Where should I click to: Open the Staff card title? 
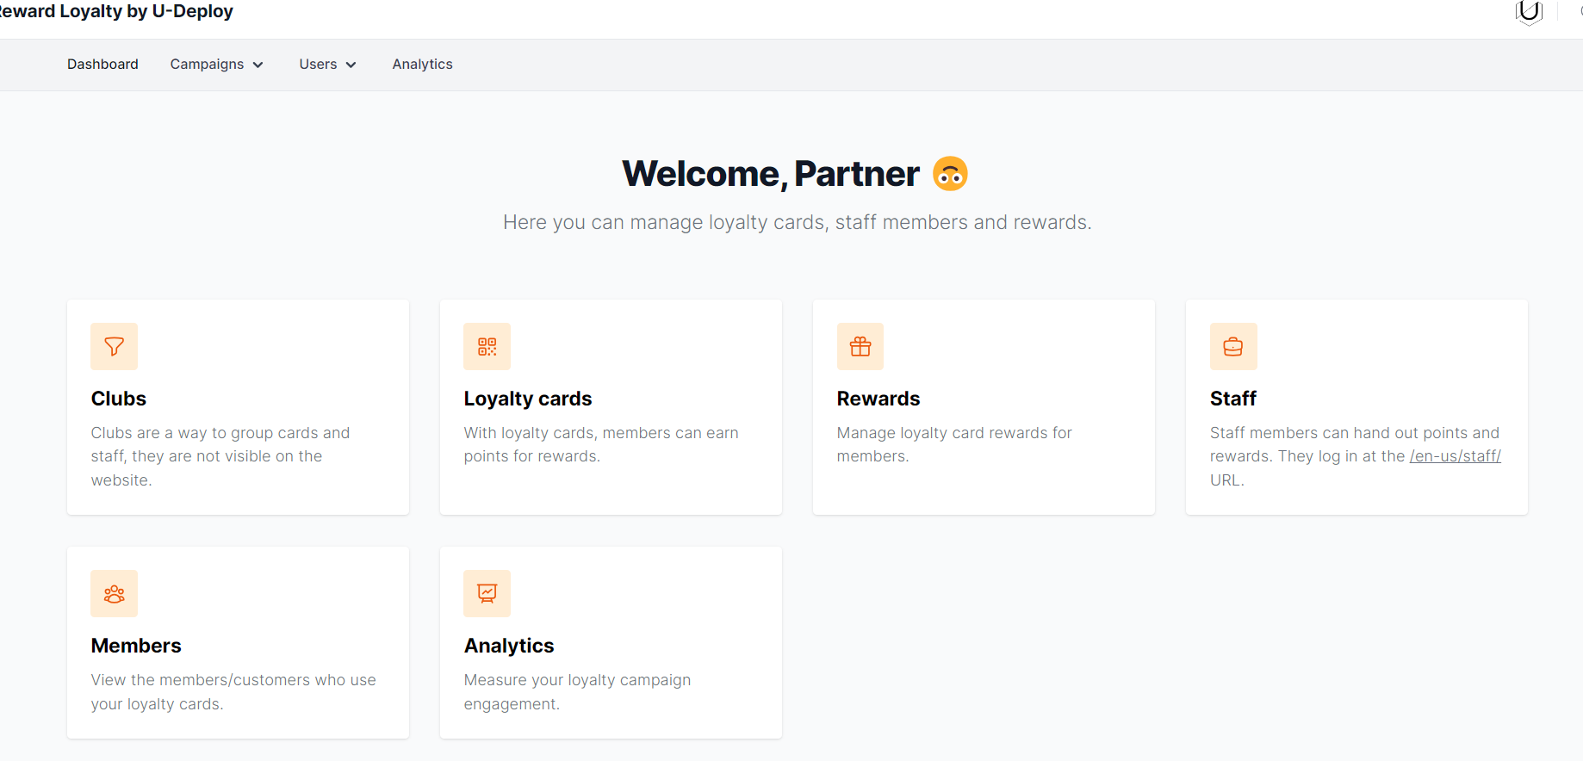tap(1232, 399)
